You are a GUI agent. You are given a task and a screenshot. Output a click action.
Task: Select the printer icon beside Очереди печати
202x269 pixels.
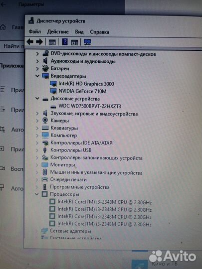[x=45, y=179]
